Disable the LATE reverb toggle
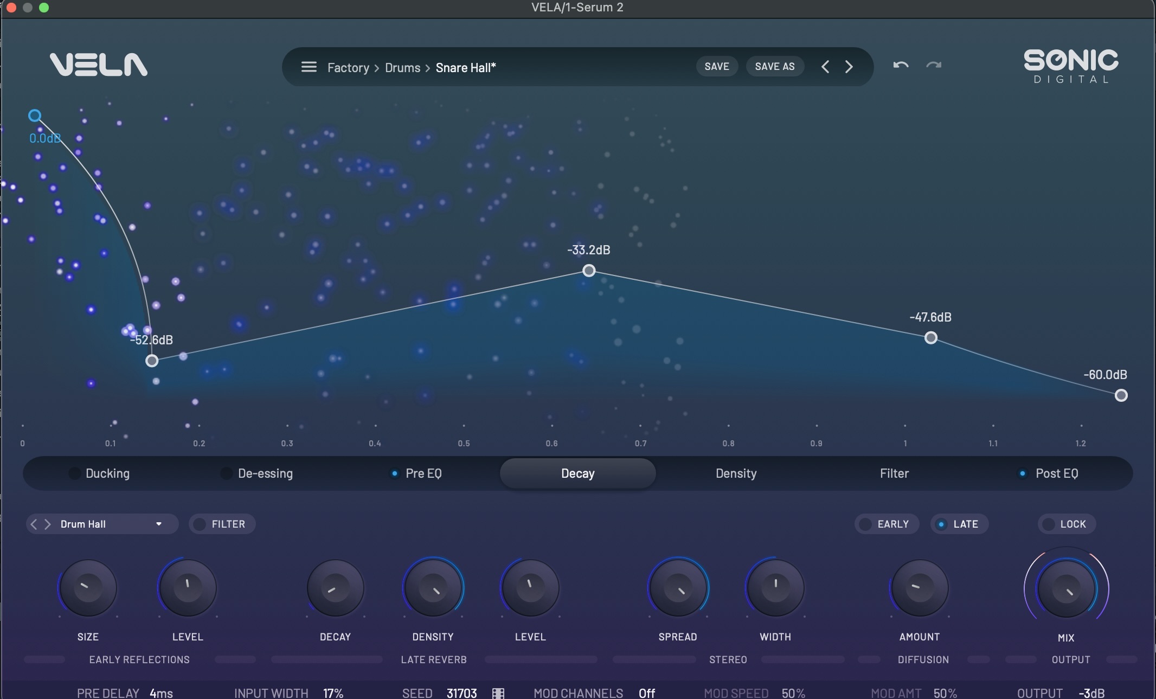 [960, 524]
